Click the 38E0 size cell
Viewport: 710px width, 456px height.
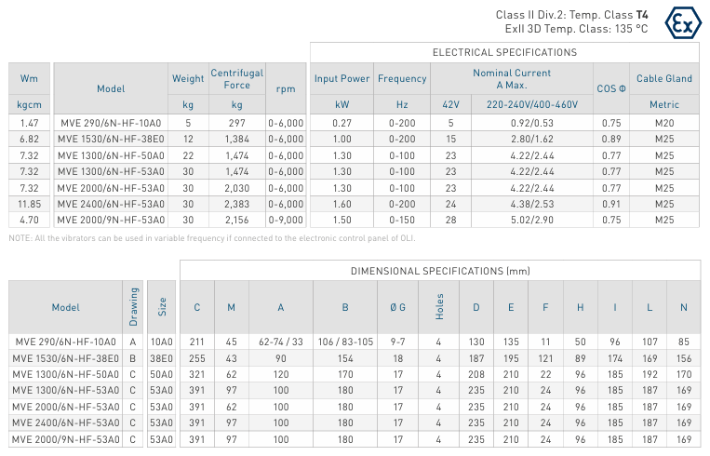click(x=162, y=357)
